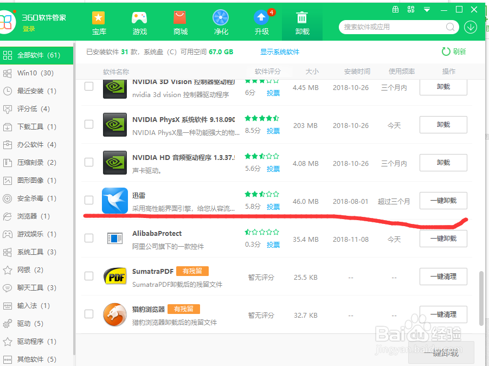This screenshot has width=489, height=366.
Task: Click the 系统工具 category icon
Action: pyautogui.click(x=8, y=252)
